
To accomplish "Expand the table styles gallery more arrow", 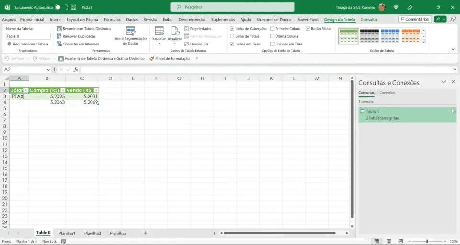I will (423, 42).
